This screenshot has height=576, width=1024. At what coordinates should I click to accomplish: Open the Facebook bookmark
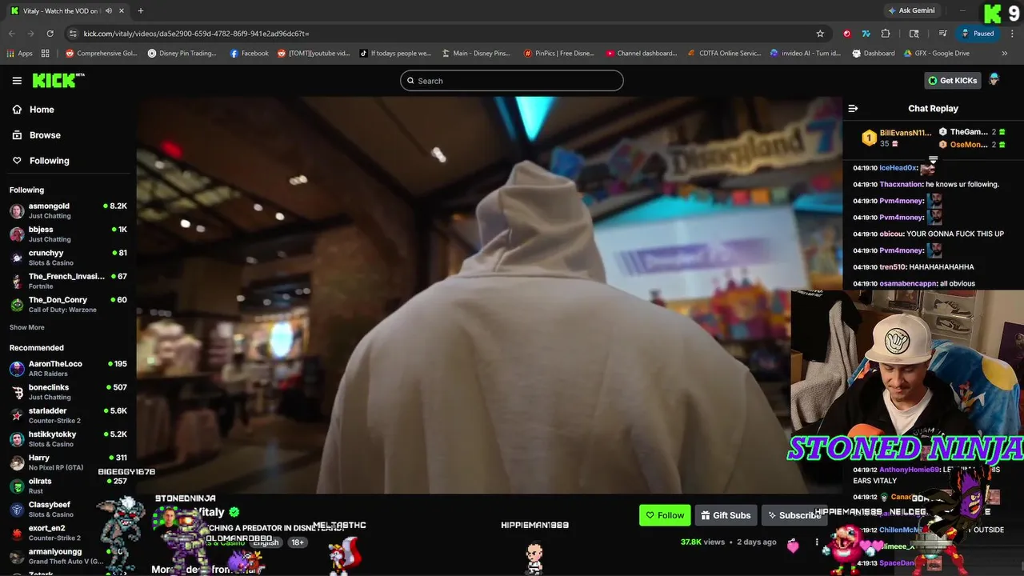249,54
